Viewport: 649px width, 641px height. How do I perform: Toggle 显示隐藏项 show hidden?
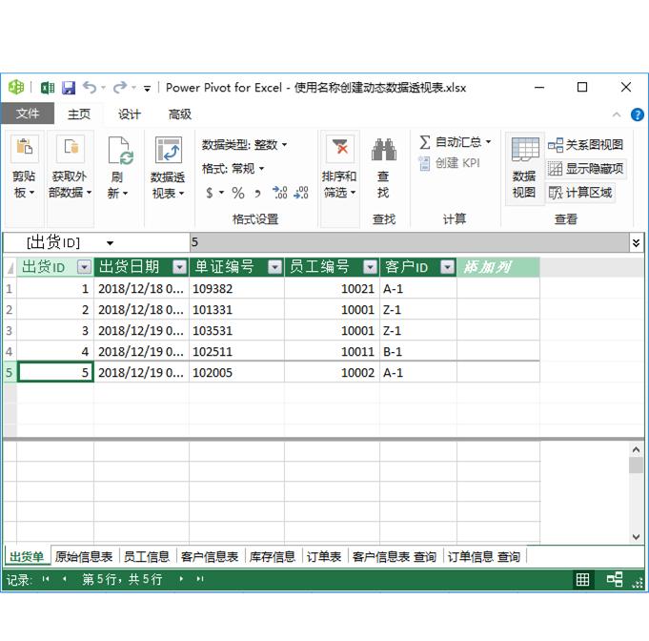click(586, 169)
